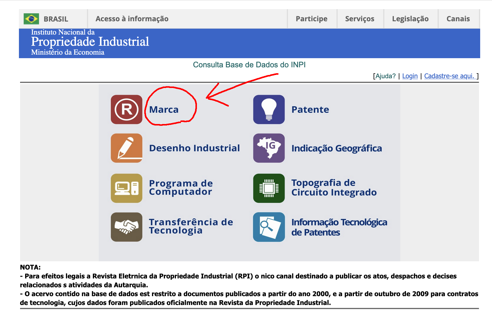Open the Patente lightbulb icon

(269, 110)
